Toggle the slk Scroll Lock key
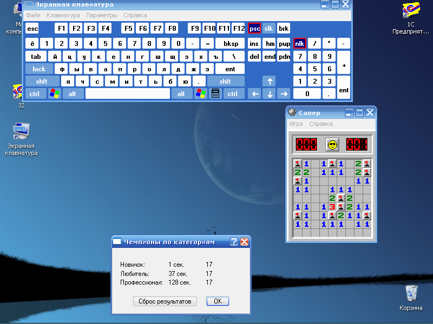 point(268,29)
